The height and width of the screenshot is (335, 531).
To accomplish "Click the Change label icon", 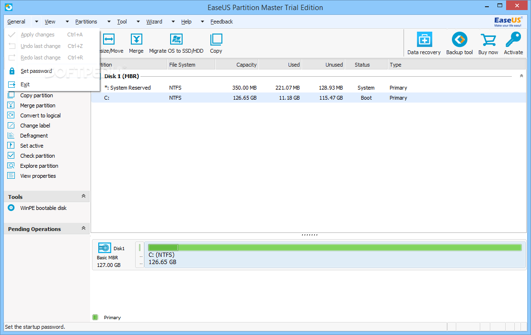I will [11, 126].
